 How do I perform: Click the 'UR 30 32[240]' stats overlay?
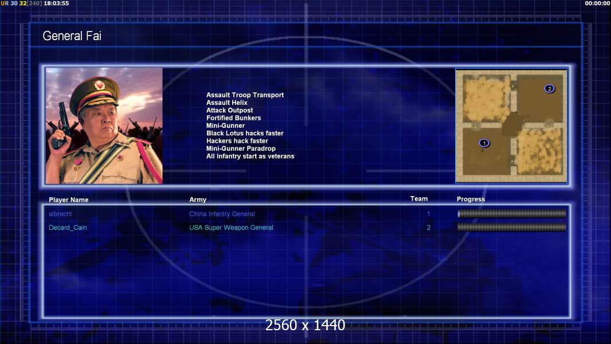(x=21, y=3)
